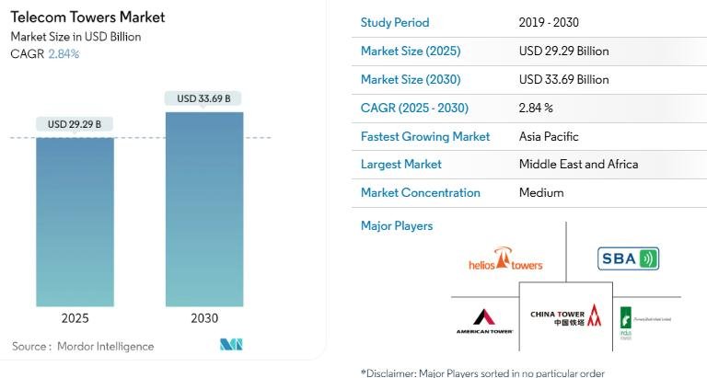The image size is (707, 378).
Task: Click the Mordor Intelligence logo icon
Action: pos(229,346)
